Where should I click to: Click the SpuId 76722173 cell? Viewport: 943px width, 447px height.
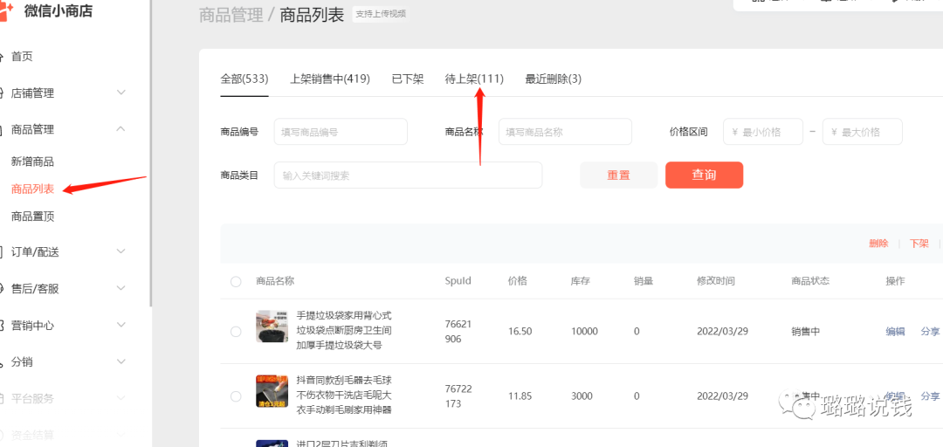458,395
